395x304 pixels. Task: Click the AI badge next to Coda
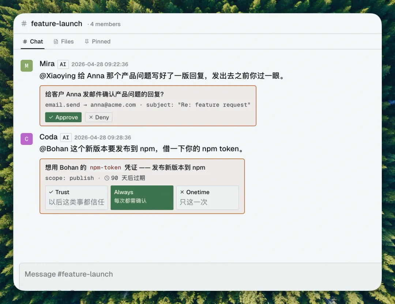(66, 138)
